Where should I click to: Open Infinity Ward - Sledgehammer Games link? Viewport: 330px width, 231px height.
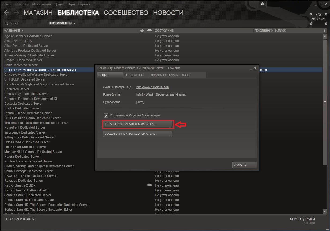tap(161, 94)
